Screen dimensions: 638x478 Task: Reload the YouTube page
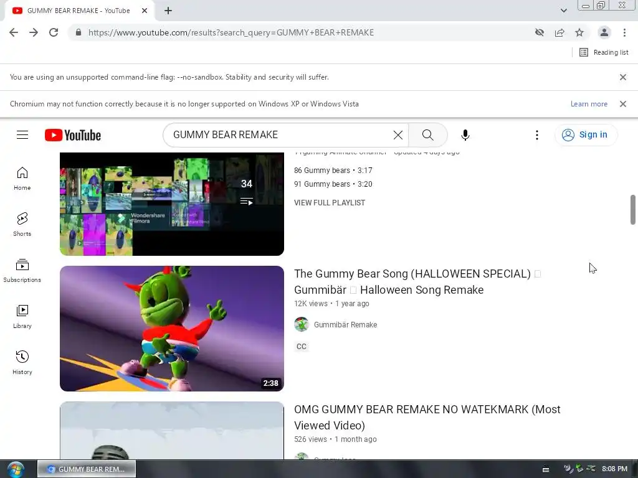point(54,32)
